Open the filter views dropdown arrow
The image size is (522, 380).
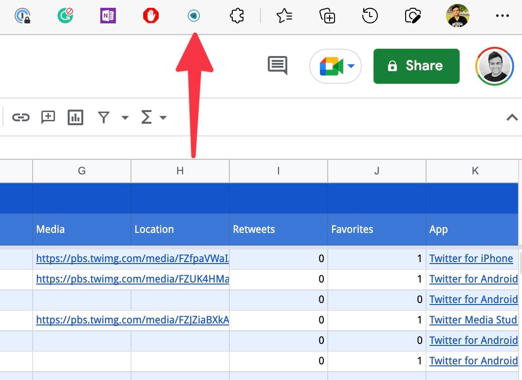tap(125, 118)
